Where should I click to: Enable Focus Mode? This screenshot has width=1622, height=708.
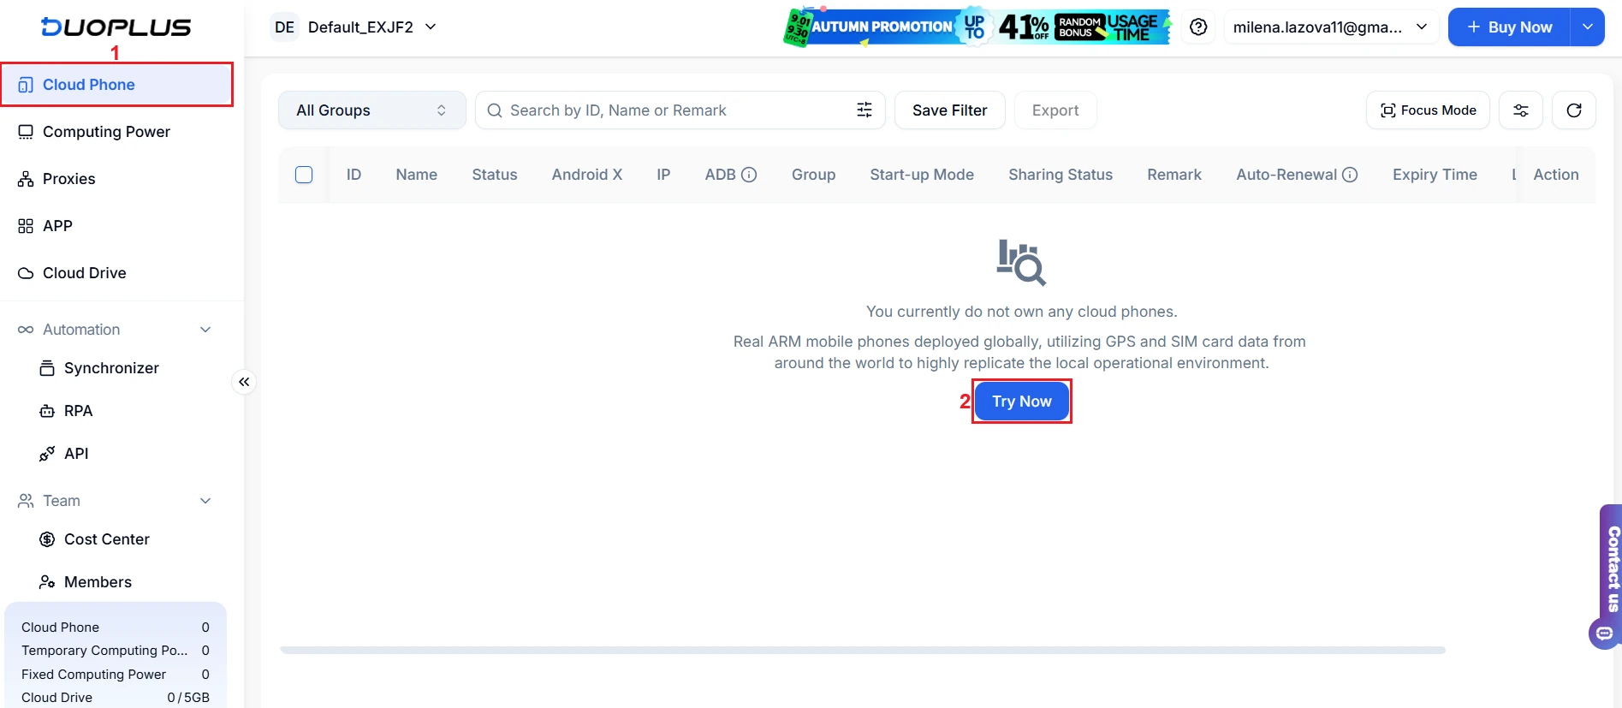(1428, 110)
